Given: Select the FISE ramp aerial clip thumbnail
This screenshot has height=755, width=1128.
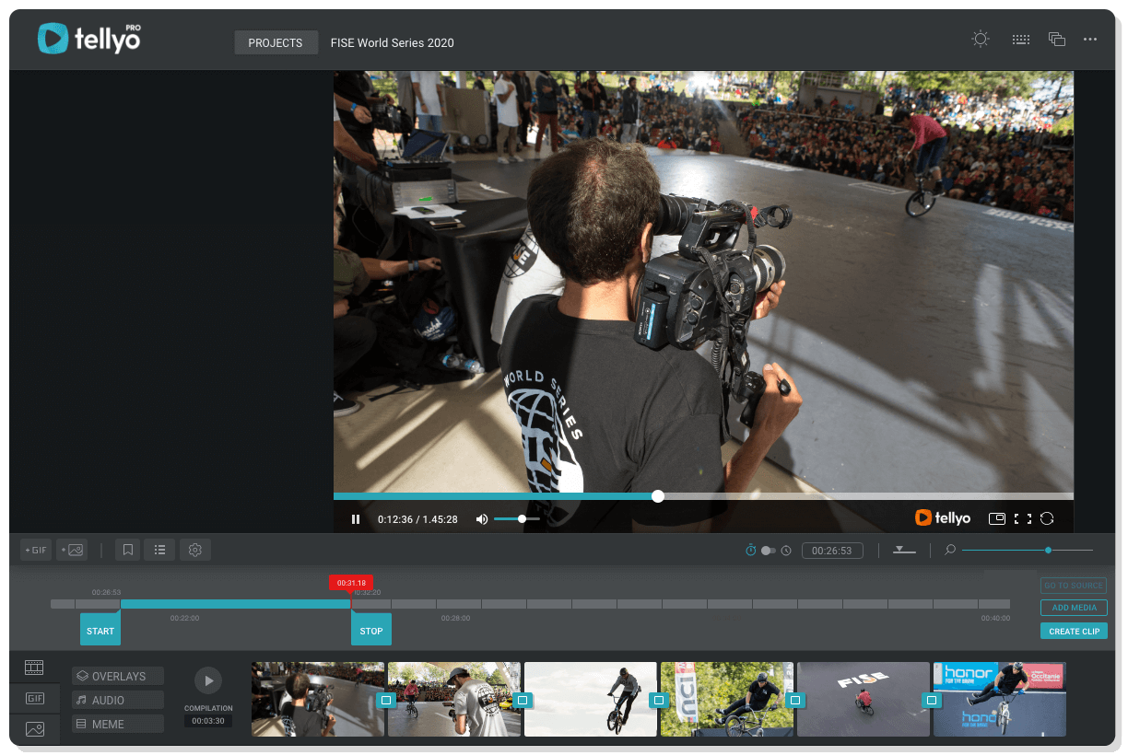Looking at the screenshot, I should (x=864, y=699).
